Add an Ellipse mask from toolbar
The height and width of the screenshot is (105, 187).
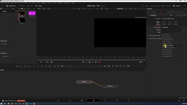(79, 66)
